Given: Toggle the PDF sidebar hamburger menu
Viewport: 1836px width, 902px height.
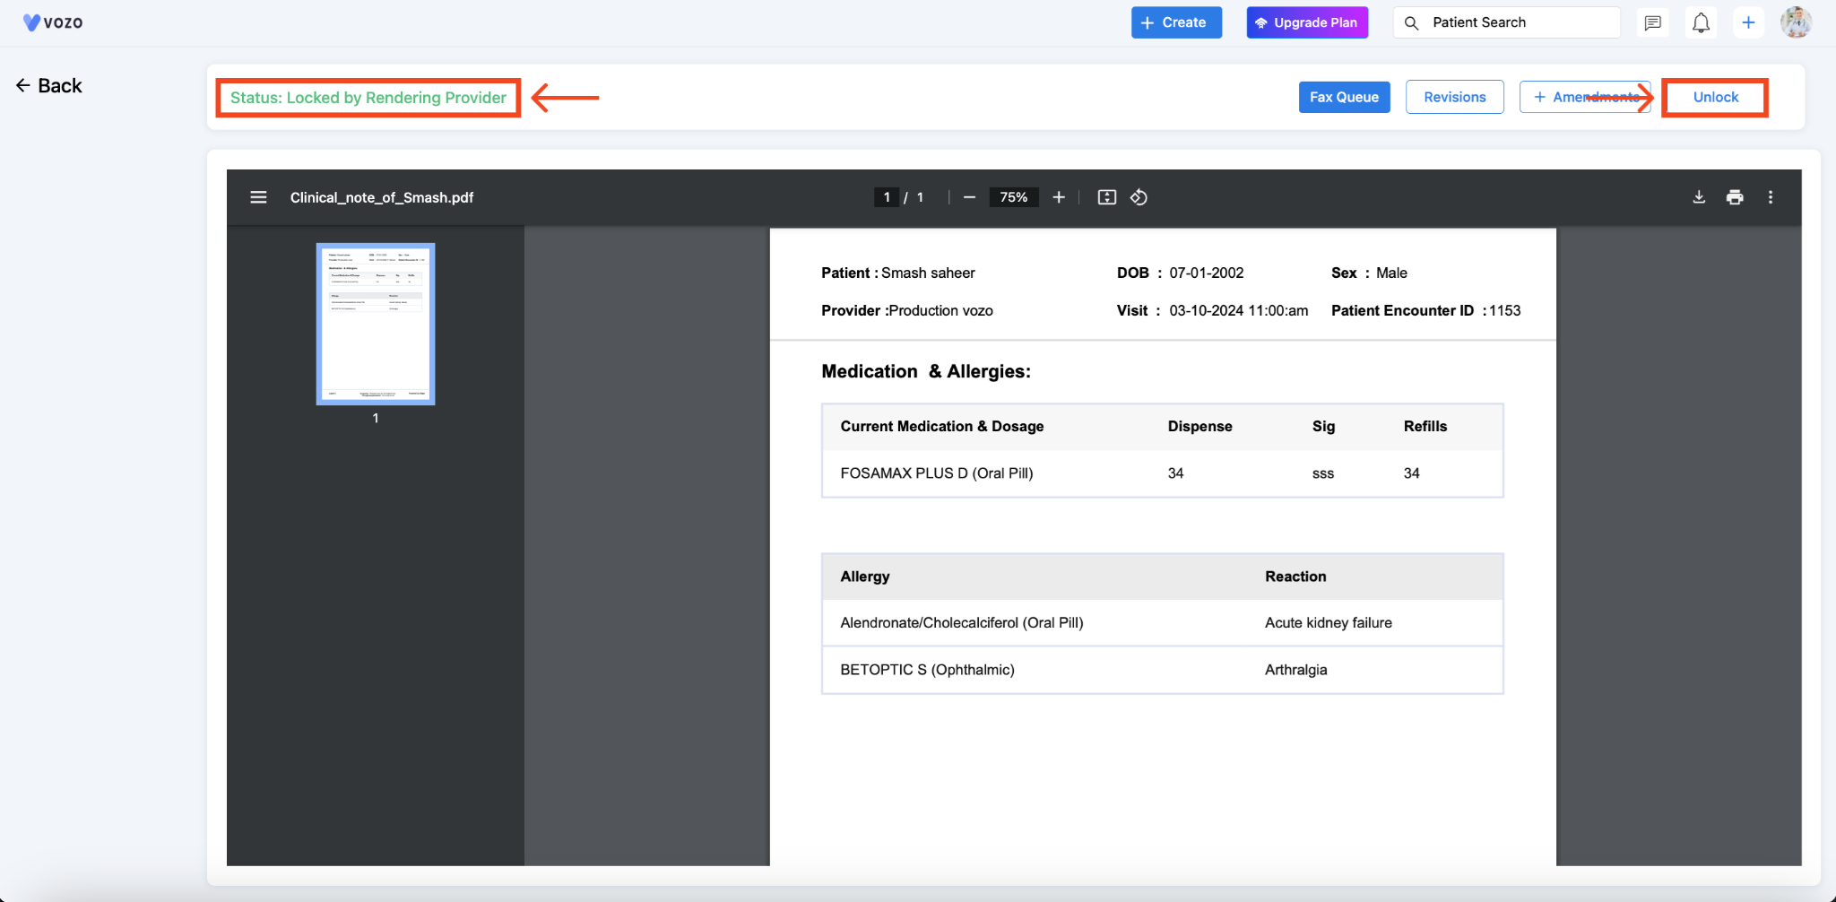Looking at the screenshot, I should pyautogui.click(x=258, y=197).
